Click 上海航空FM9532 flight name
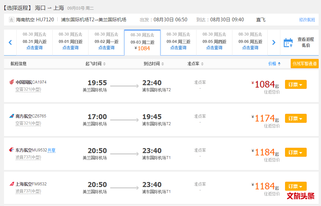 tap(31, 184)
